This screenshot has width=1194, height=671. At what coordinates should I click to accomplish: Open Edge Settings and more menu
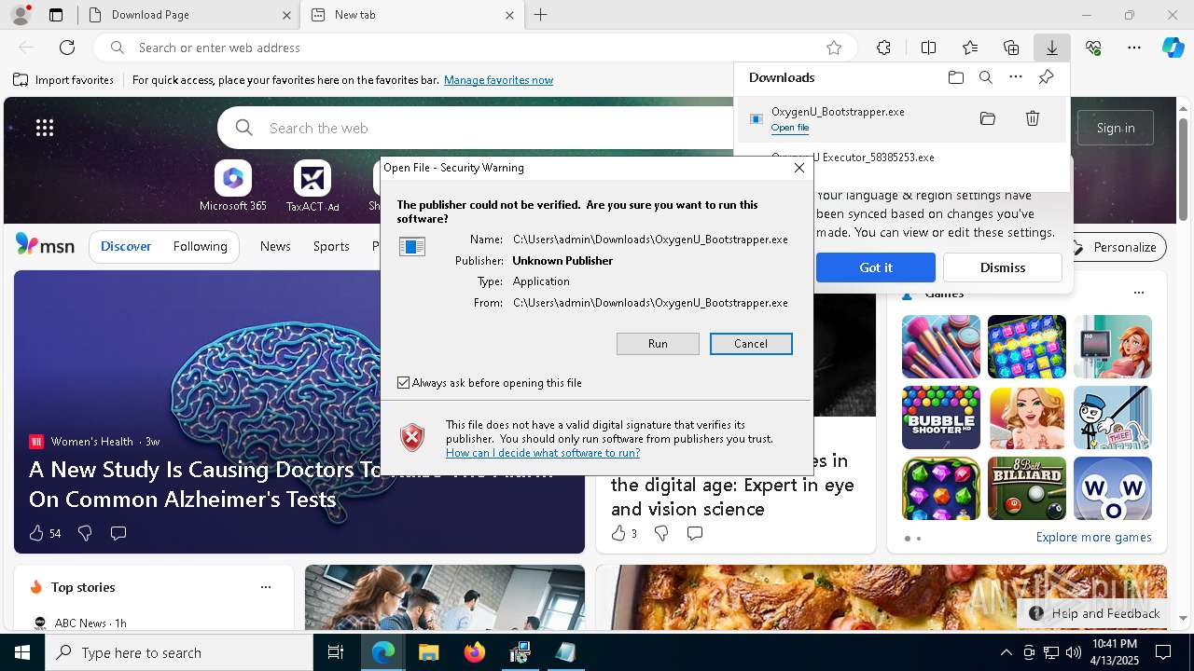(1134, 48)
